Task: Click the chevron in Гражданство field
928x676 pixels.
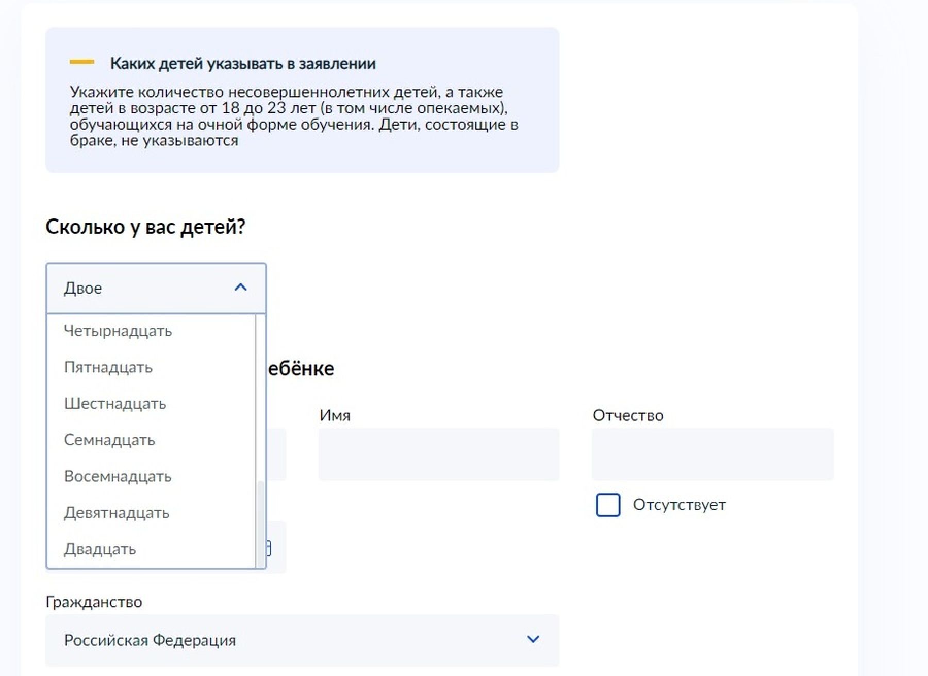Action: (x=533, y=639)
